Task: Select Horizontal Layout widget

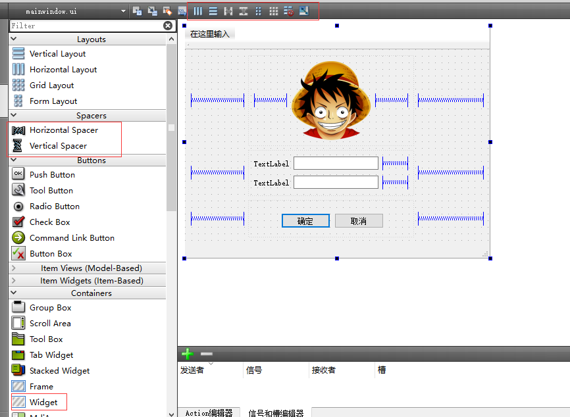Action: (x=55, y=69)
